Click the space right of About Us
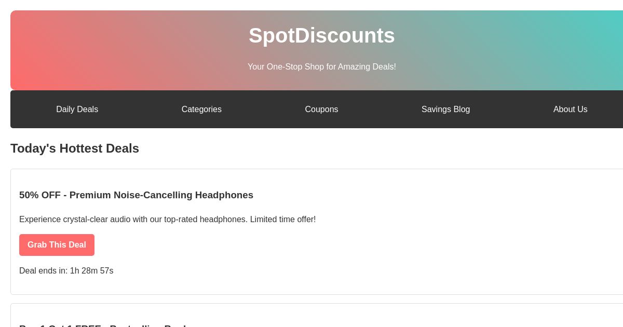623x327 pixels. coord(607,109)
